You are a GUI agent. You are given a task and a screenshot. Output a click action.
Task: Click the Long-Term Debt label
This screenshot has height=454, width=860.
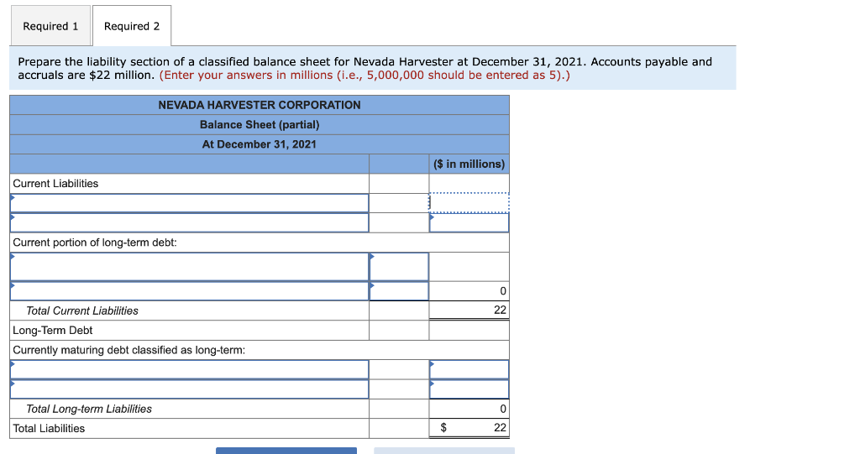coord(53,331)
